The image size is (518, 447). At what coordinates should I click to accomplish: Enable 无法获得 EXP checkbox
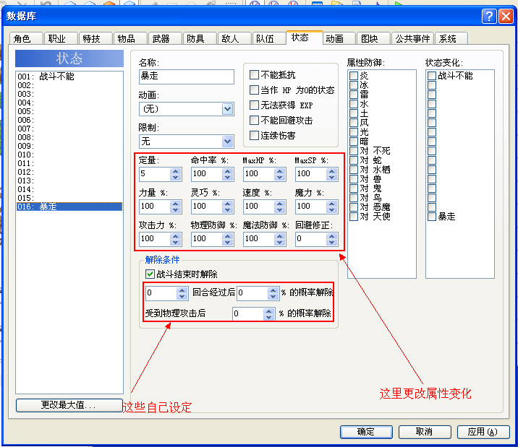tap(254, 105)
